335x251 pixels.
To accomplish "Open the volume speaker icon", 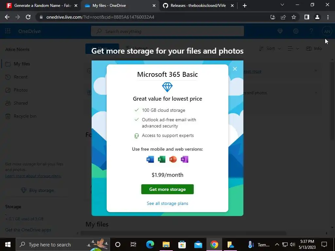I will click(292, 244).
